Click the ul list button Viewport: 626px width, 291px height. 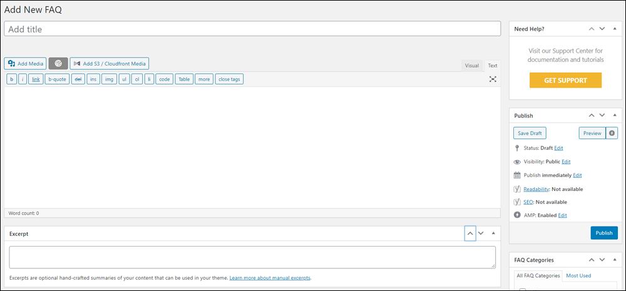(124, 79)
